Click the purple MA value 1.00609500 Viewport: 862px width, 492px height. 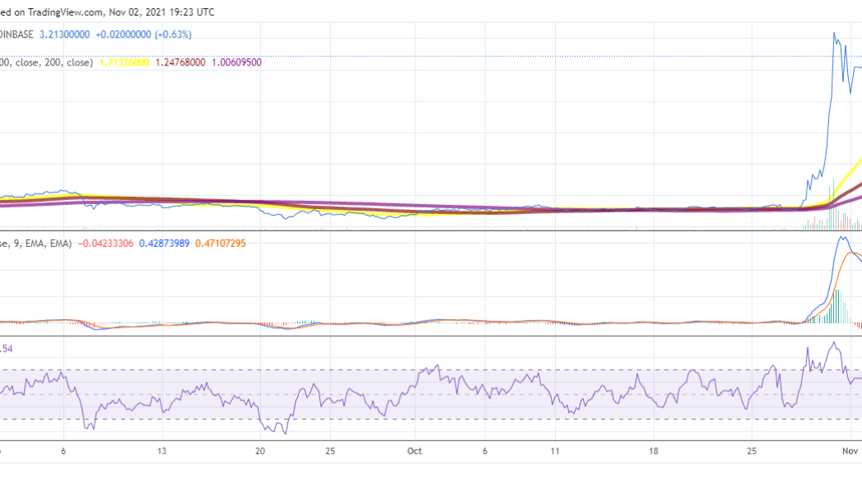pyautogui.click(x=236, y=61)
